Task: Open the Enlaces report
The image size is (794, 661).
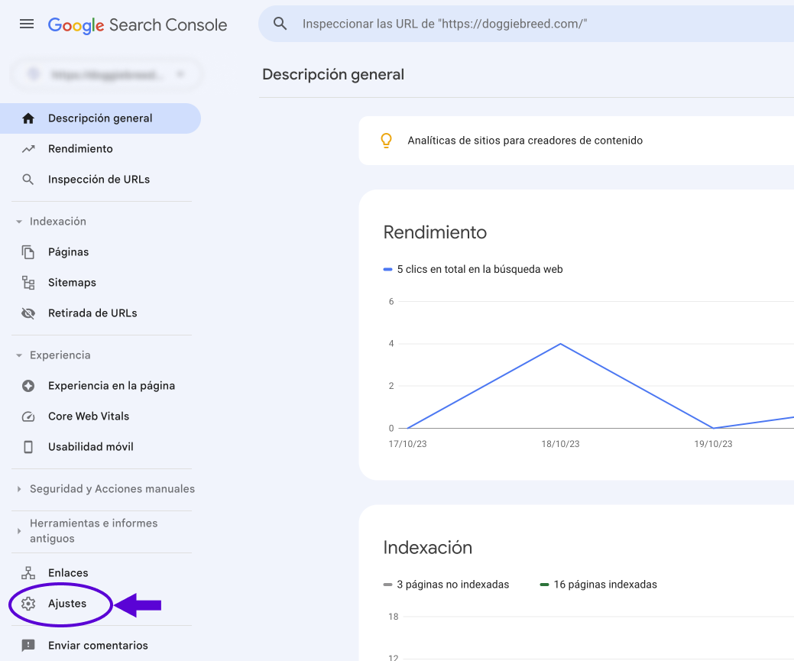Action: tap(68, 573)
